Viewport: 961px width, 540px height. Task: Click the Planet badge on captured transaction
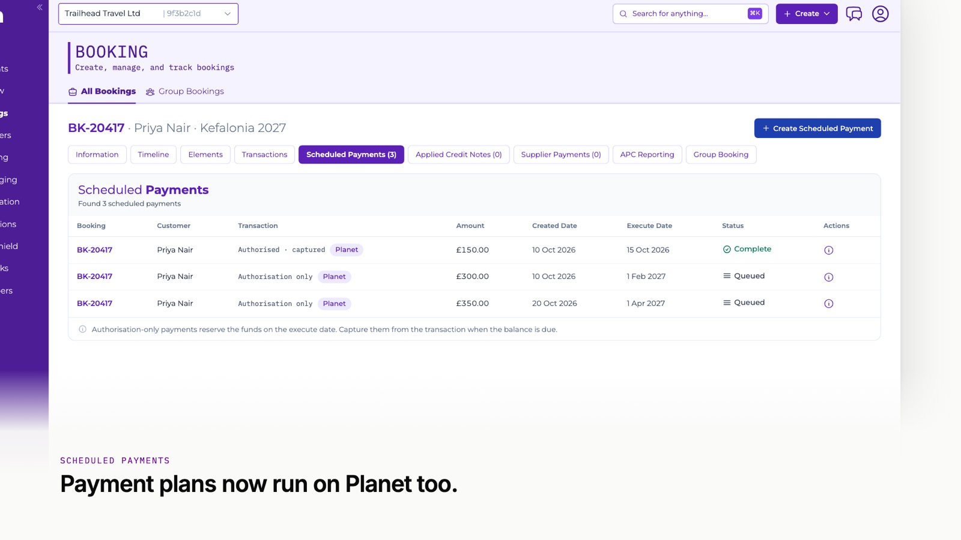(347, 250)
